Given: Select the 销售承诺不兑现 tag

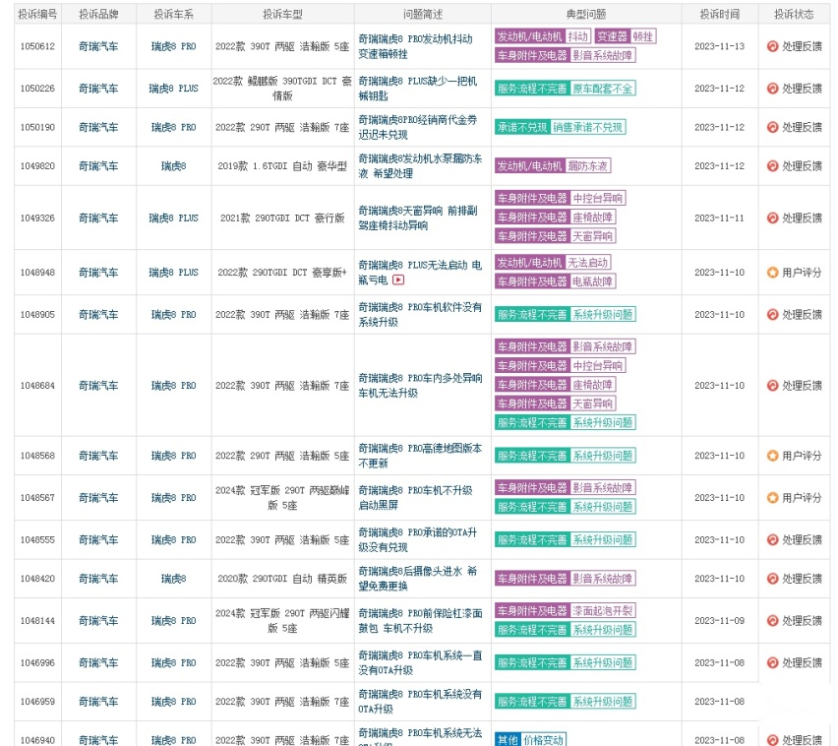Looking at the screenshot, I should coord(587,127).
